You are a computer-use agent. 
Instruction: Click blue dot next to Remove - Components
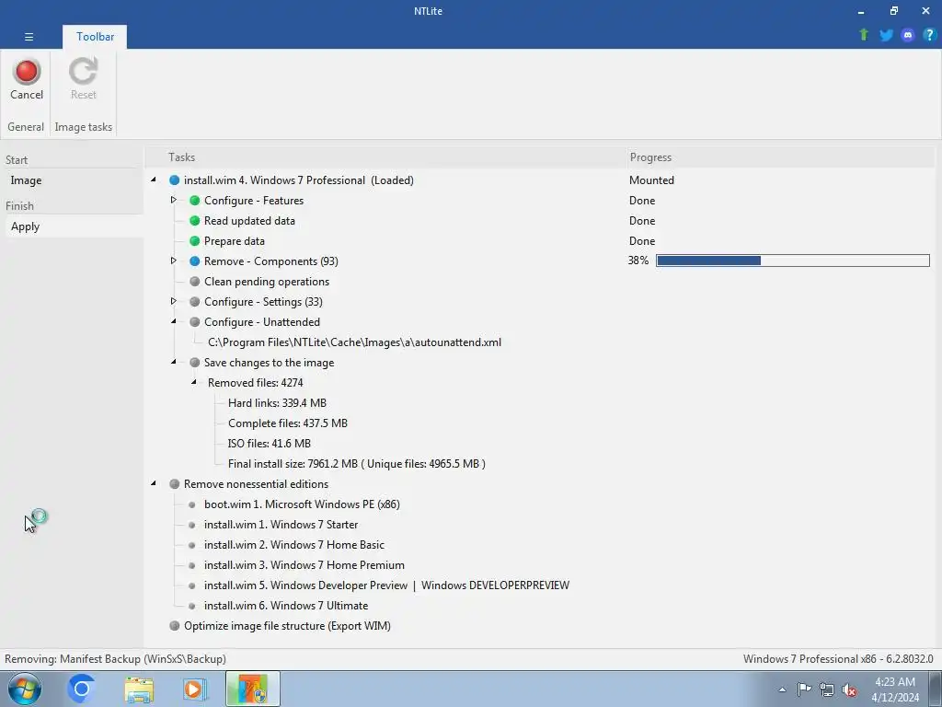[x=195, y=261]
